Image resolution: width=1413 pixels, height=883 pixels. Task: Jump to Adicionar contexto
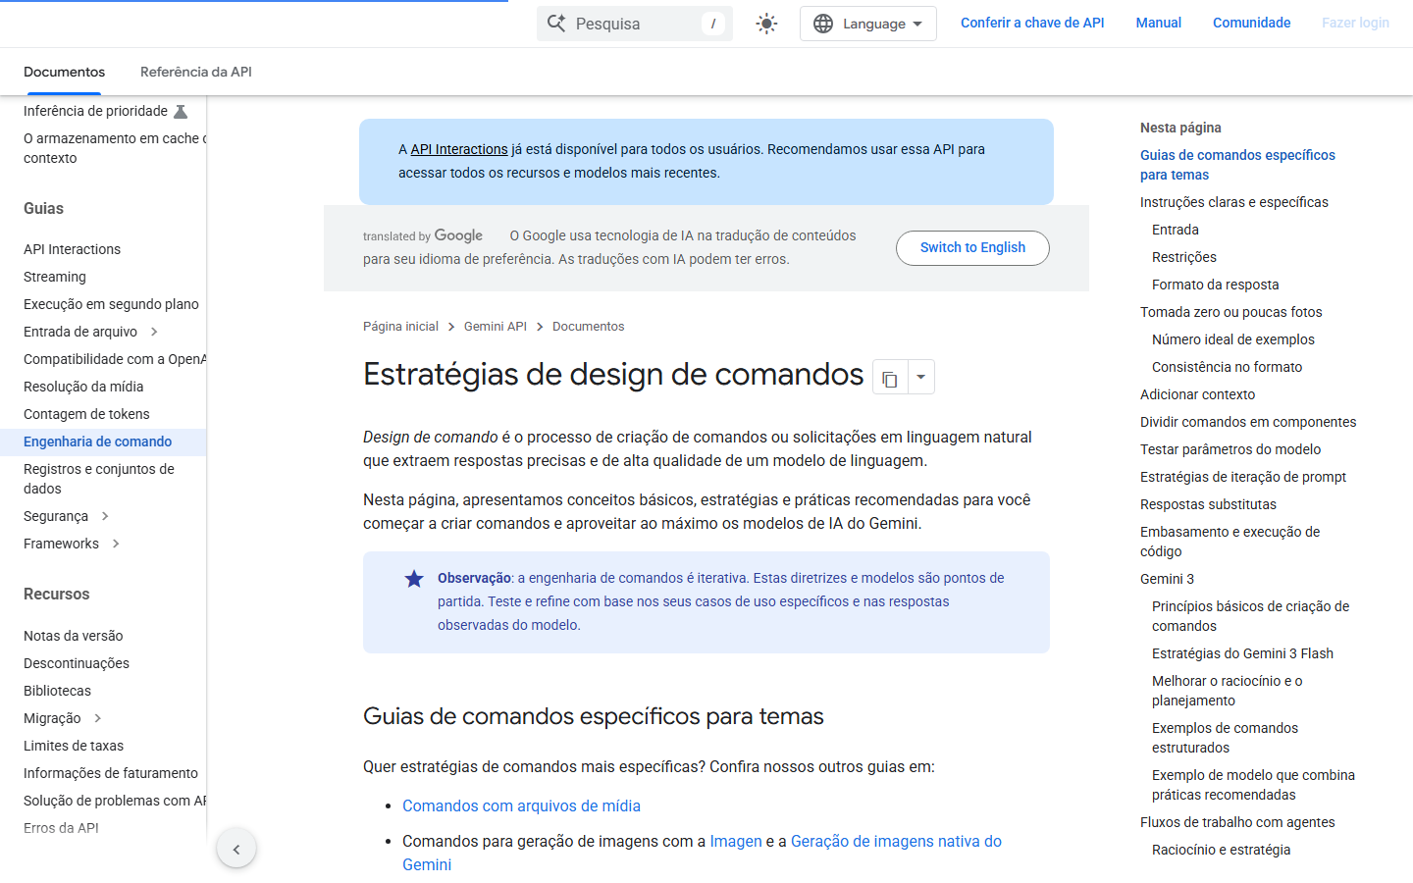pyautogui.click(x=1197, y=394)
